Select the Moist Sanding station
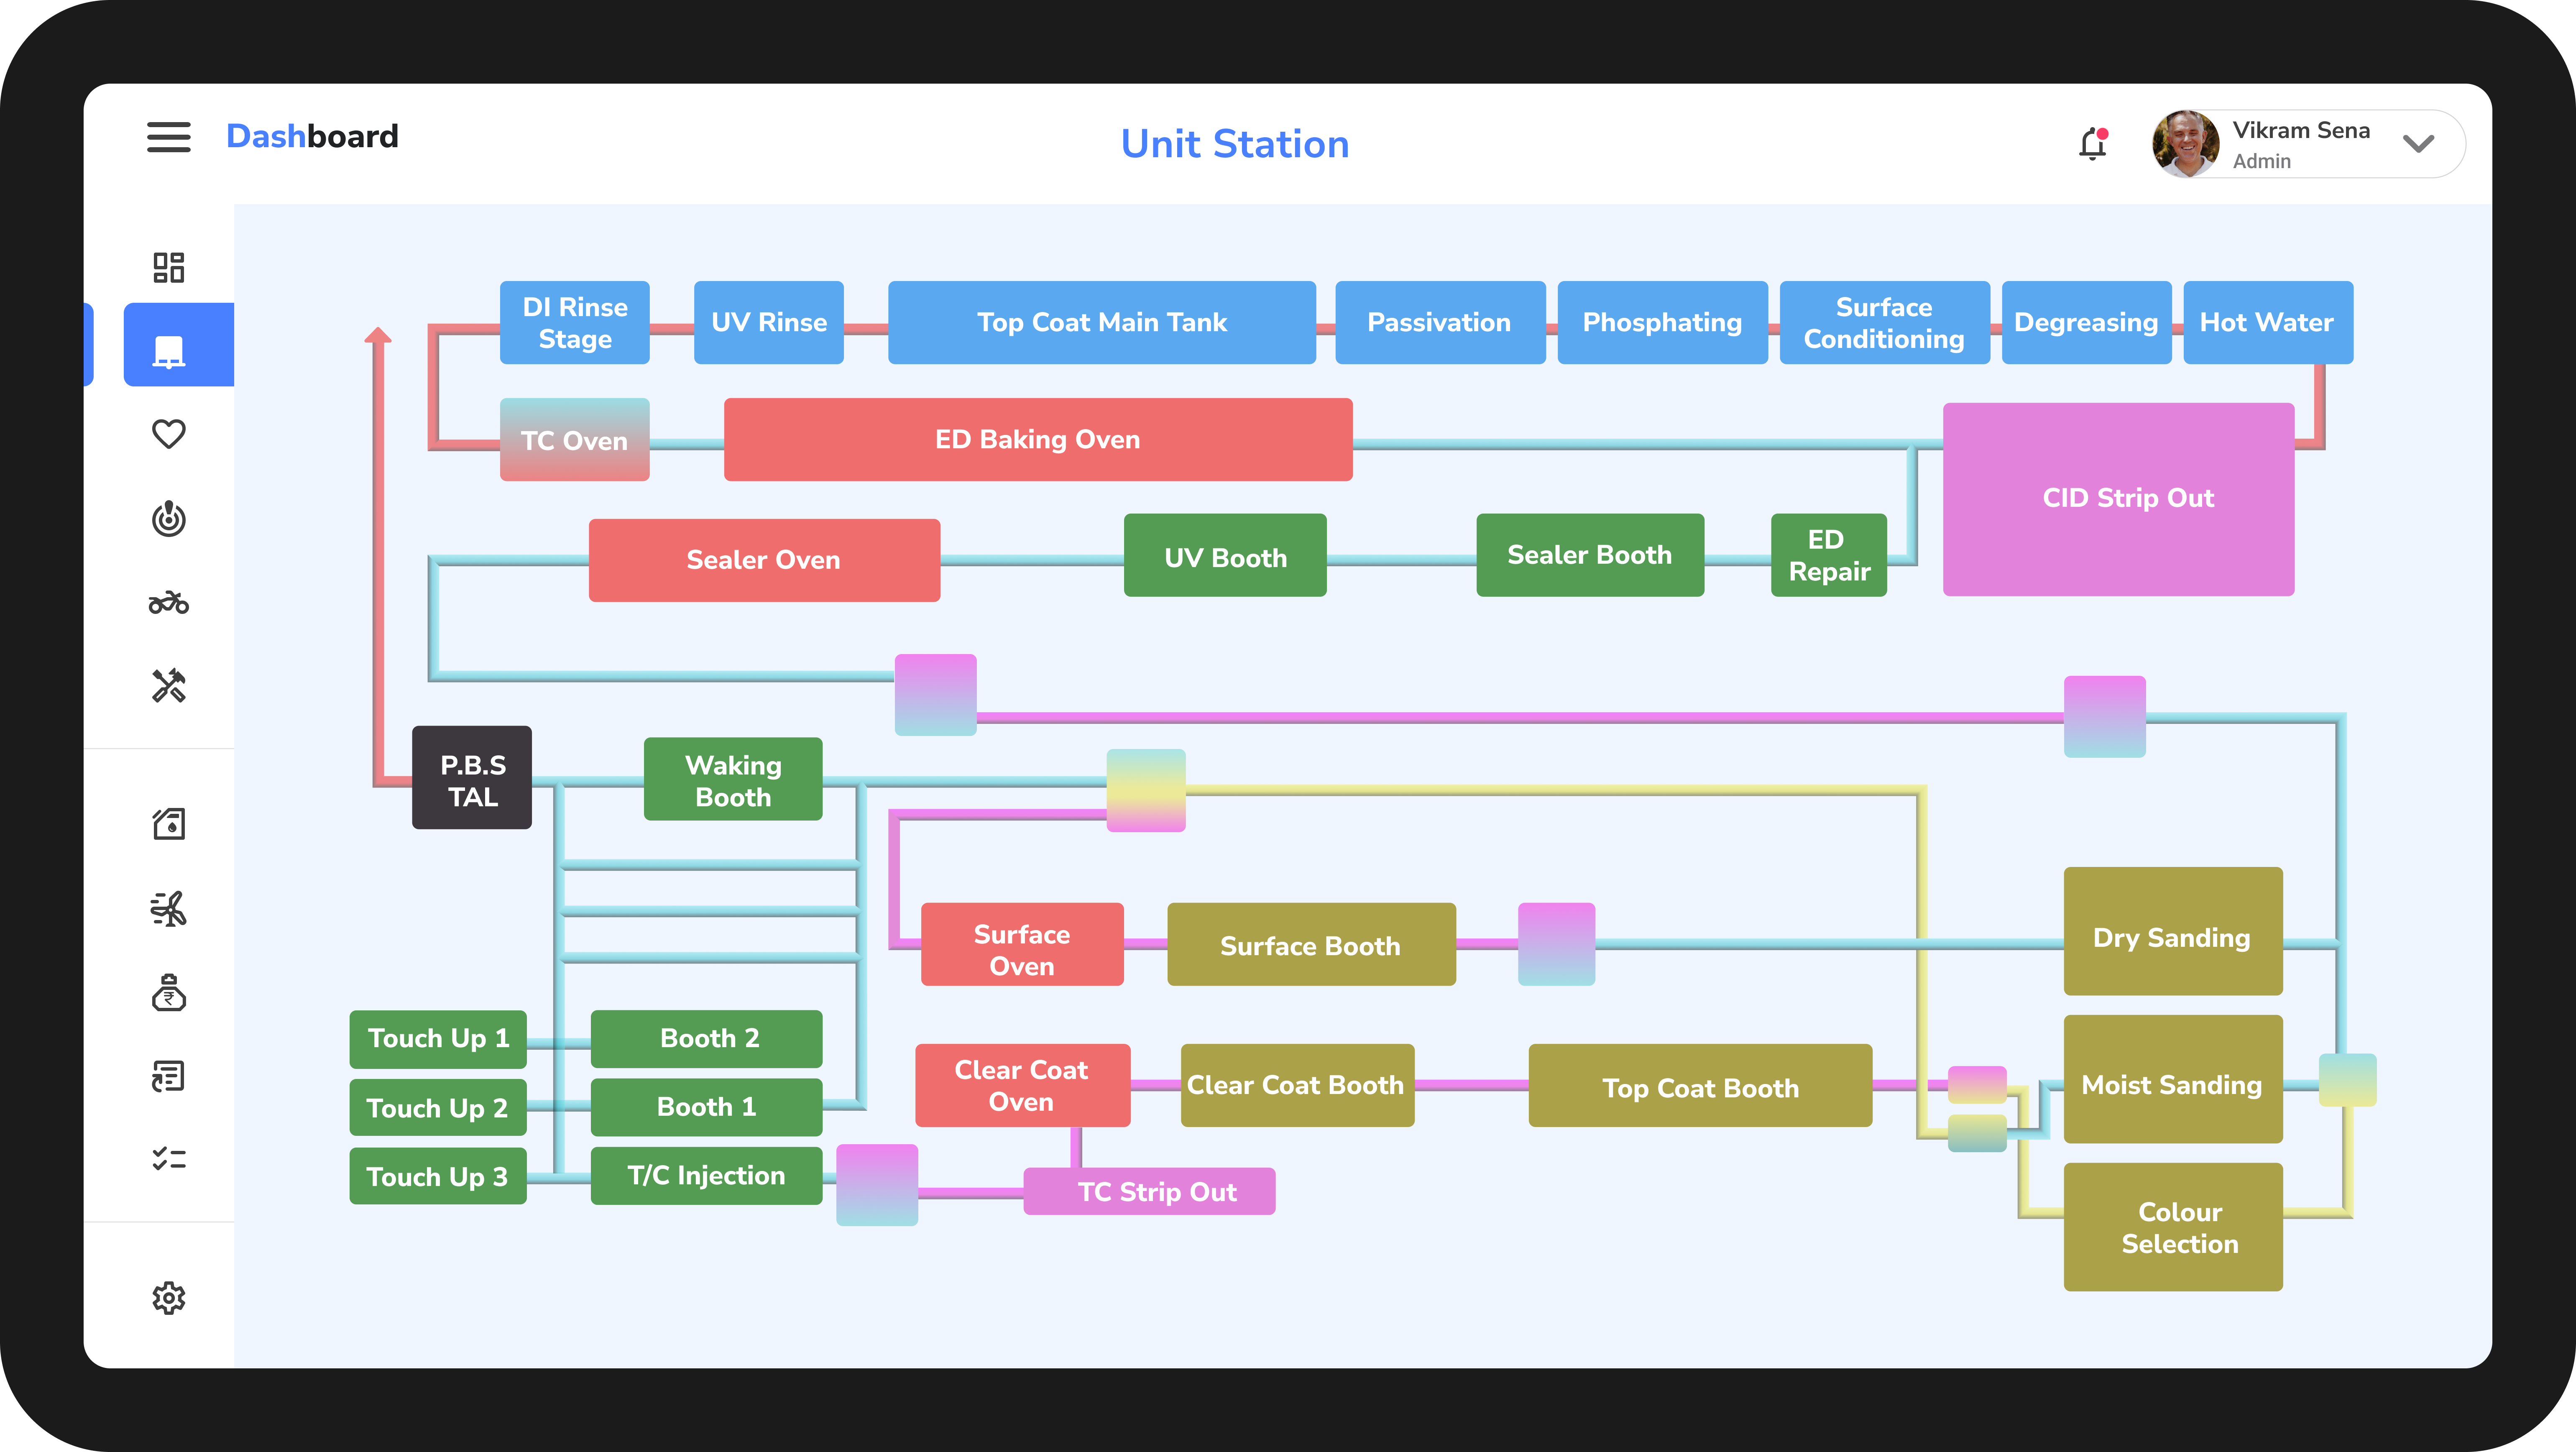Image resolution: width=2576 pixels, height=1452 pixels. tap(2173, 1080)
